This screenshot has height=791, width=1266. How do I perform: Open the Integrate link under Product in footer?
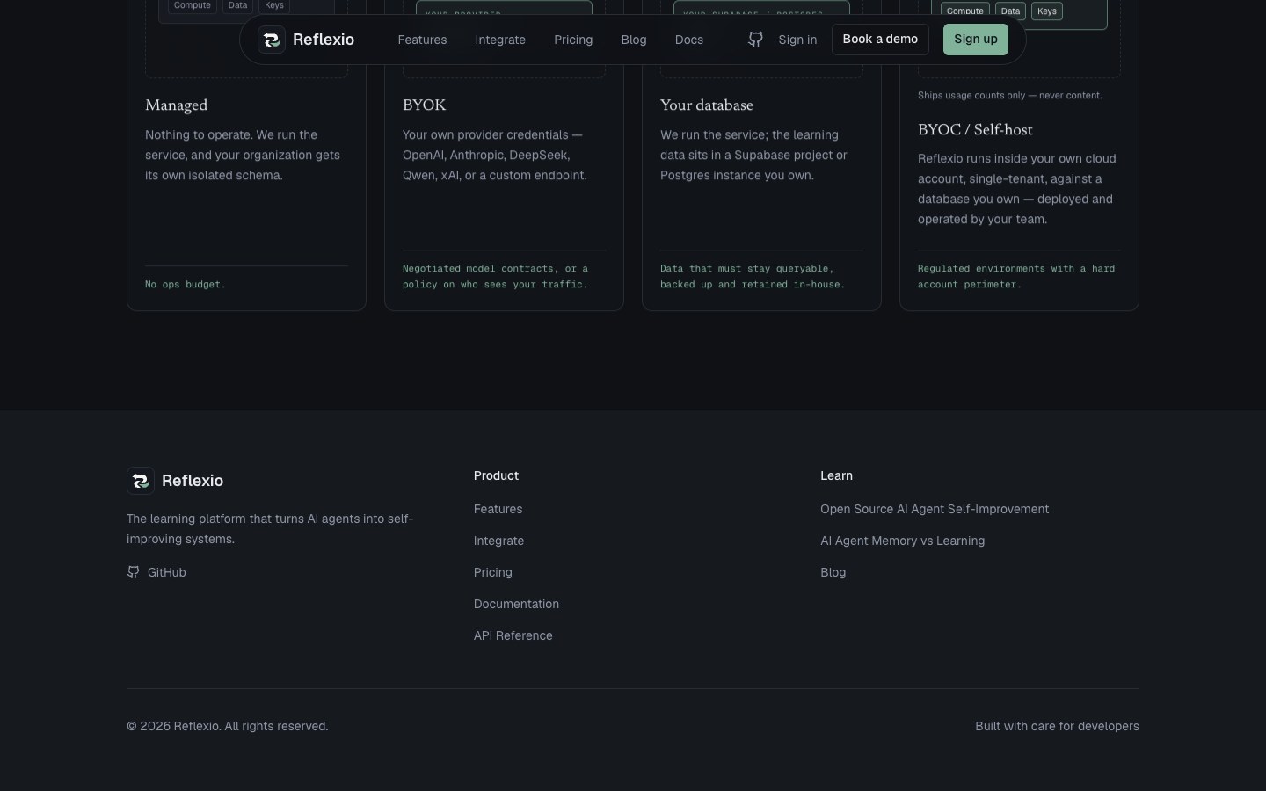coord(498,541)
